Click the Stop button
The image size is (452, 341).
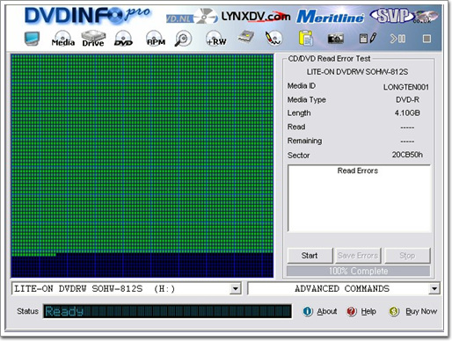(x=407, y=256)
